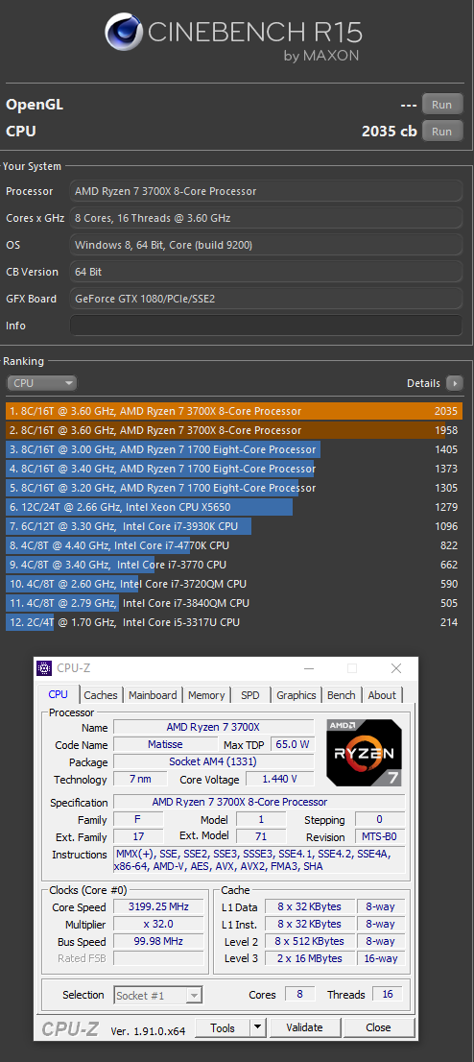Switch to the Mainboard tab in CPU-Z
474x1062 pixels.
[x=153, y=695]
